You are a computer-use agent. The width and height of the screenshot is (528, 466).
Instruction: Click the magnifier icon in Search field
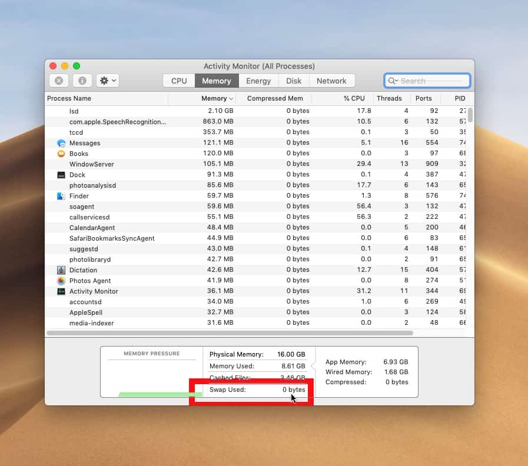coord(392,81)
